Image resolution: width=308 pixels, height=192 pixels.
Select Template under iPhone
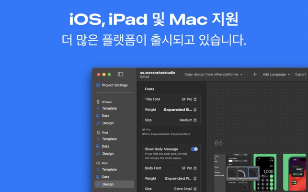coord(109,108)
